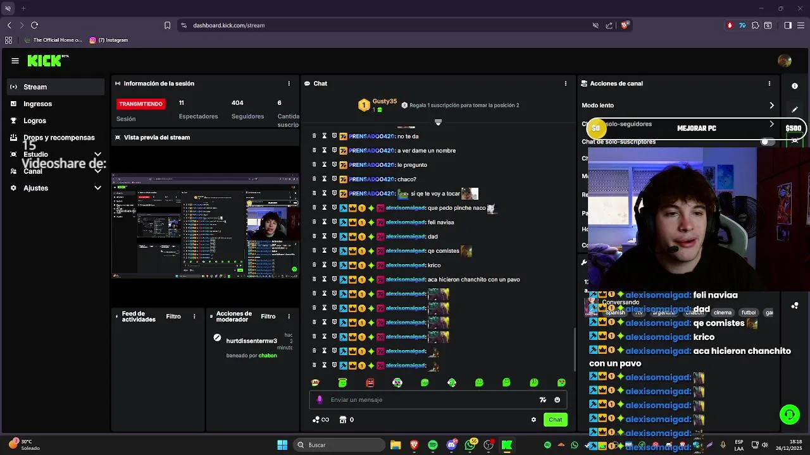
Task: Click the Enviar un mensaje input field
Action: pos(430,399)
